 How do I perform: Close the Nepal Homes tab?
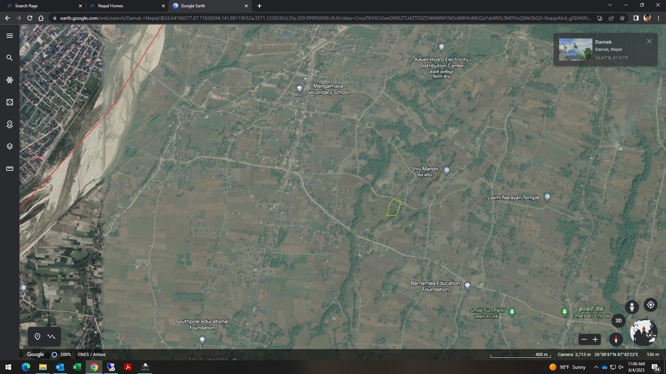163,6
